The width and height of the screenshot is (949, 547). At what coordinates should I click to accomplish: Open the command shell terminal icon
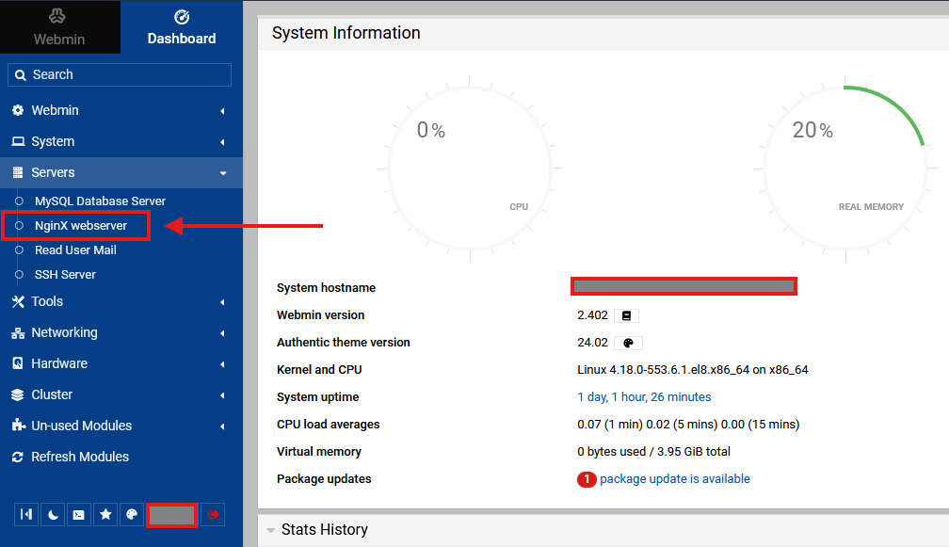79,514
